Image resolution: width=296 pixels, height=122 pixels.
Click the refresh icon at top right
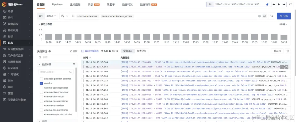point(291,4)
